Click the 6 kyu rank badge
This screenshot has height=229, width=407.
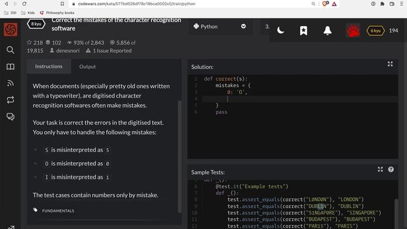[x=375, y=31]
